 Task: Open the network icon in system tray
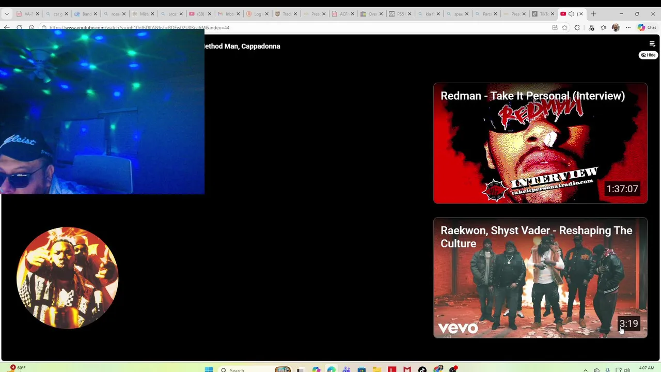click(619, 370)
